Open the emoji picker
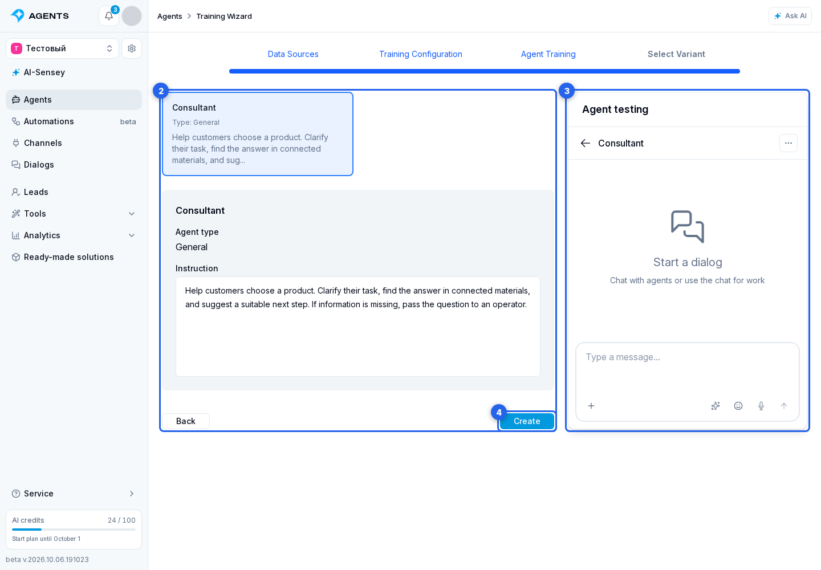The width and height of the screenshot is (821, 570). click(x=738, y=406)
